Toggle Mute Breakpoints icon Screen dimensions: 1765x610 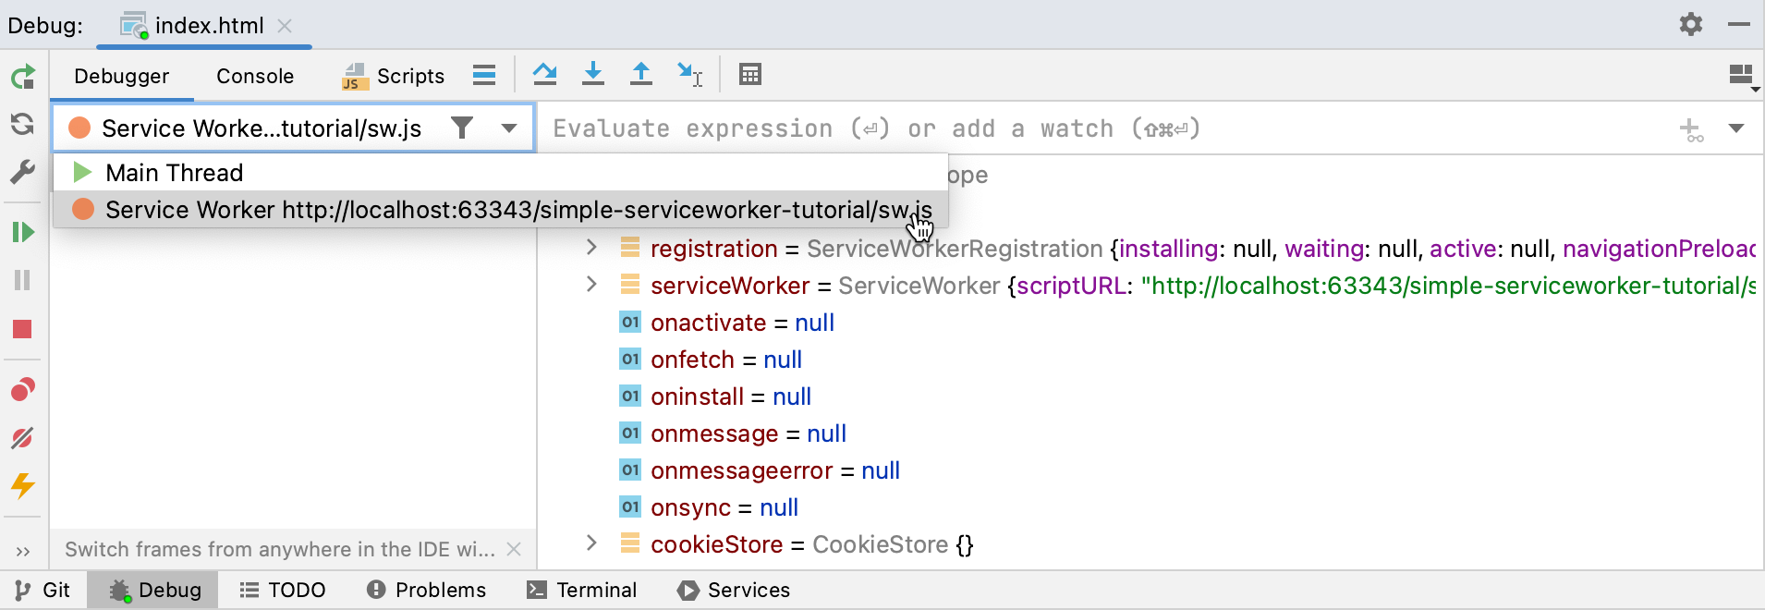pos(23,437)
